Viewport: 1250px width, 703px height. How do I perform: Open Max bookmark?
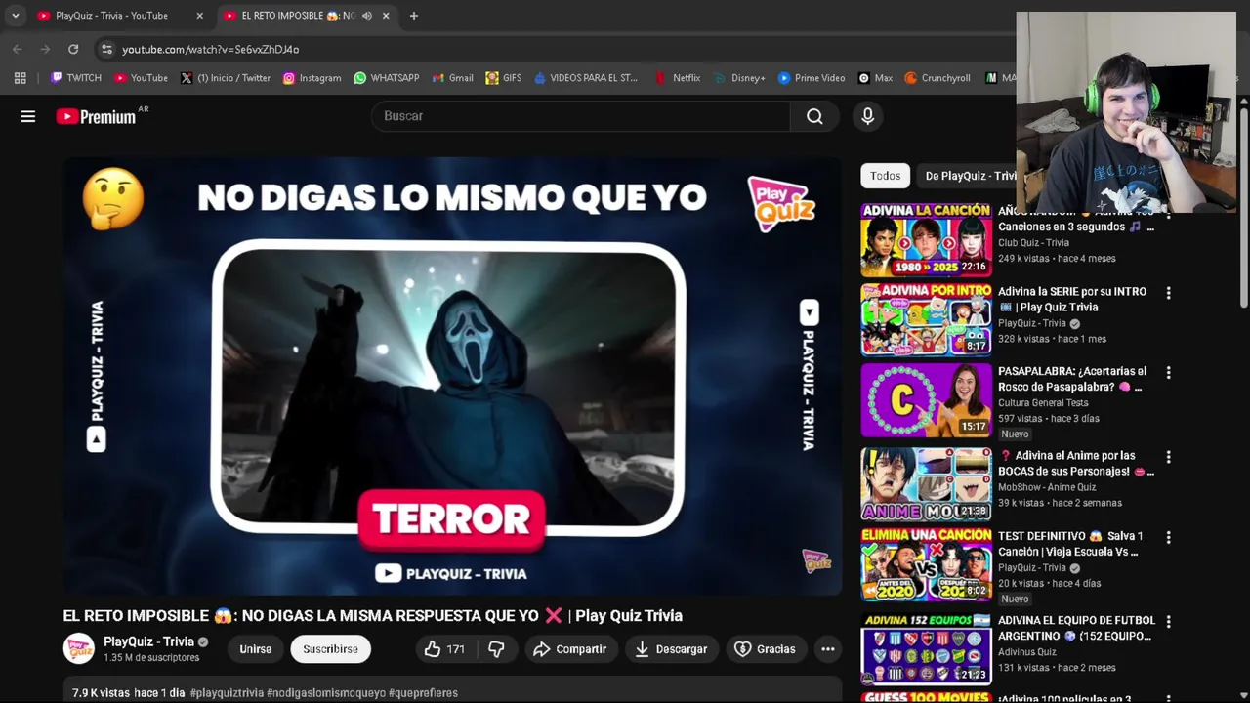coord(875,78)
